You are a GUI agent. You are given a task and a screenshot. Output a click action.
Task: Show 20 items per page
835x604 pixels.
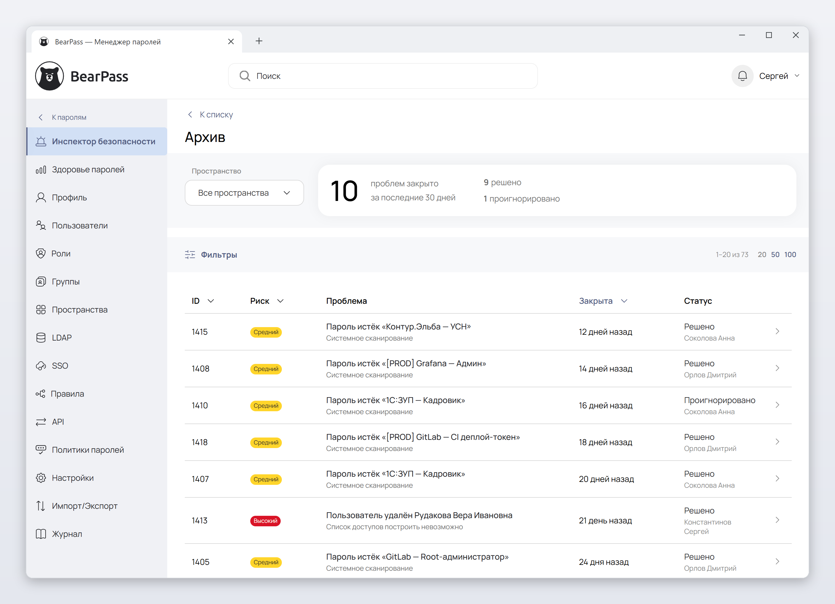tap(762, 255)
